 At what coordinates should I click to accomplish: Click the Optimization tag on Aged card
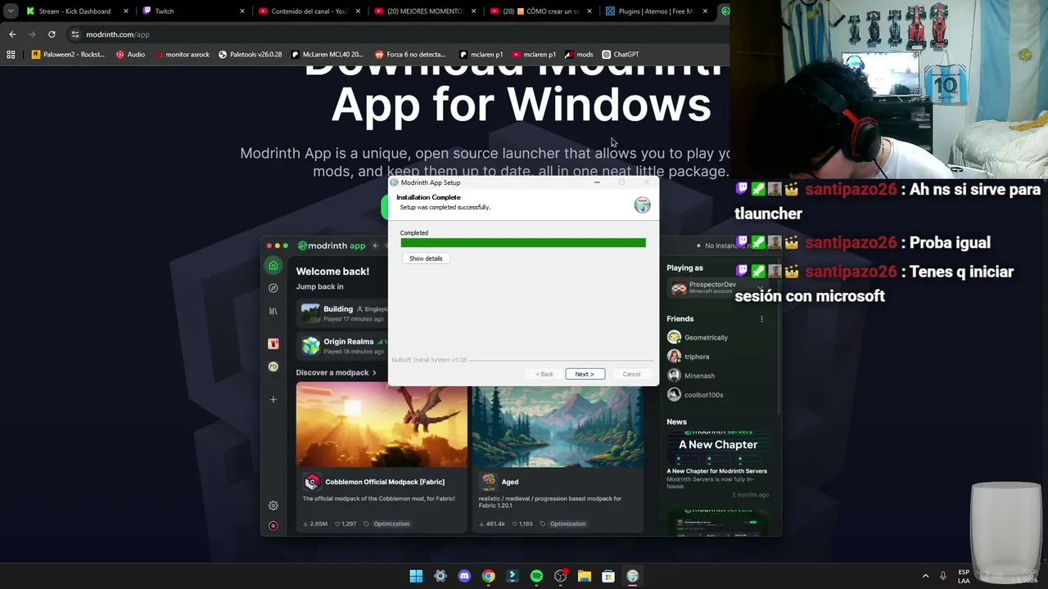(x=567, y=524)
